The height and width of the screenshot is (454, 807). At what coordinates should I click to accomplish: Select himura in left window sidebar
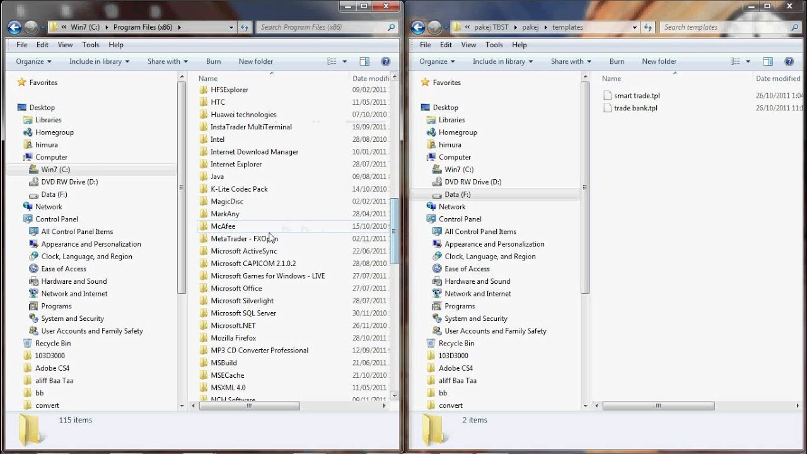coord(47,144)
